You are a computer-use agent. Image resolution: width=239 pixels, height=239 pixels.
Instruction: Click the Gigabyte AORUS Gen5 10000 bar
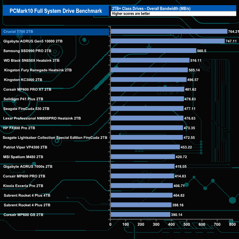(x=168, y=41)
